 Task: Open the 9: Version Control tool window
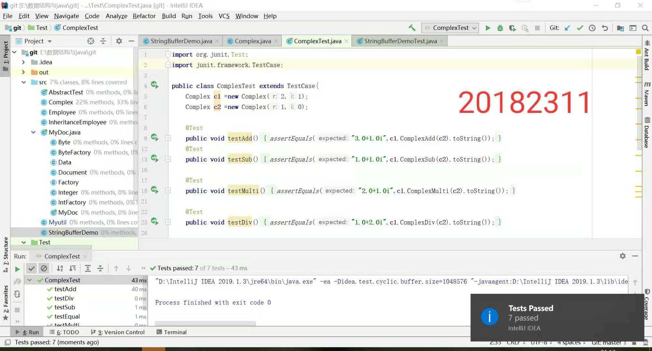[118, 332]
